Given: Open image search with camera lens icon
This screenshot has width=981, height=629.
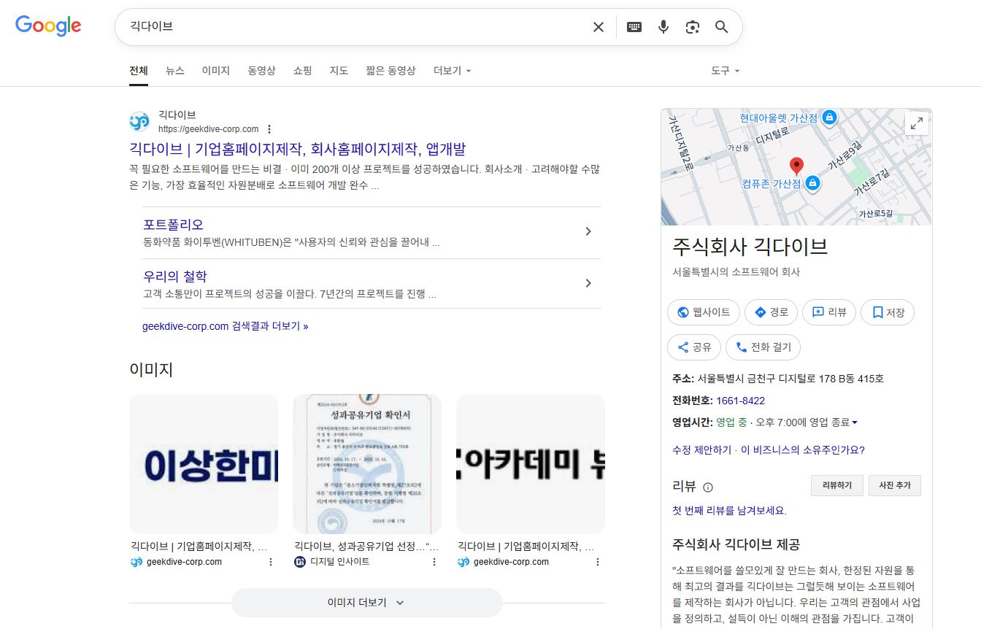Looking at the screenshot, I should pos(692,27).
